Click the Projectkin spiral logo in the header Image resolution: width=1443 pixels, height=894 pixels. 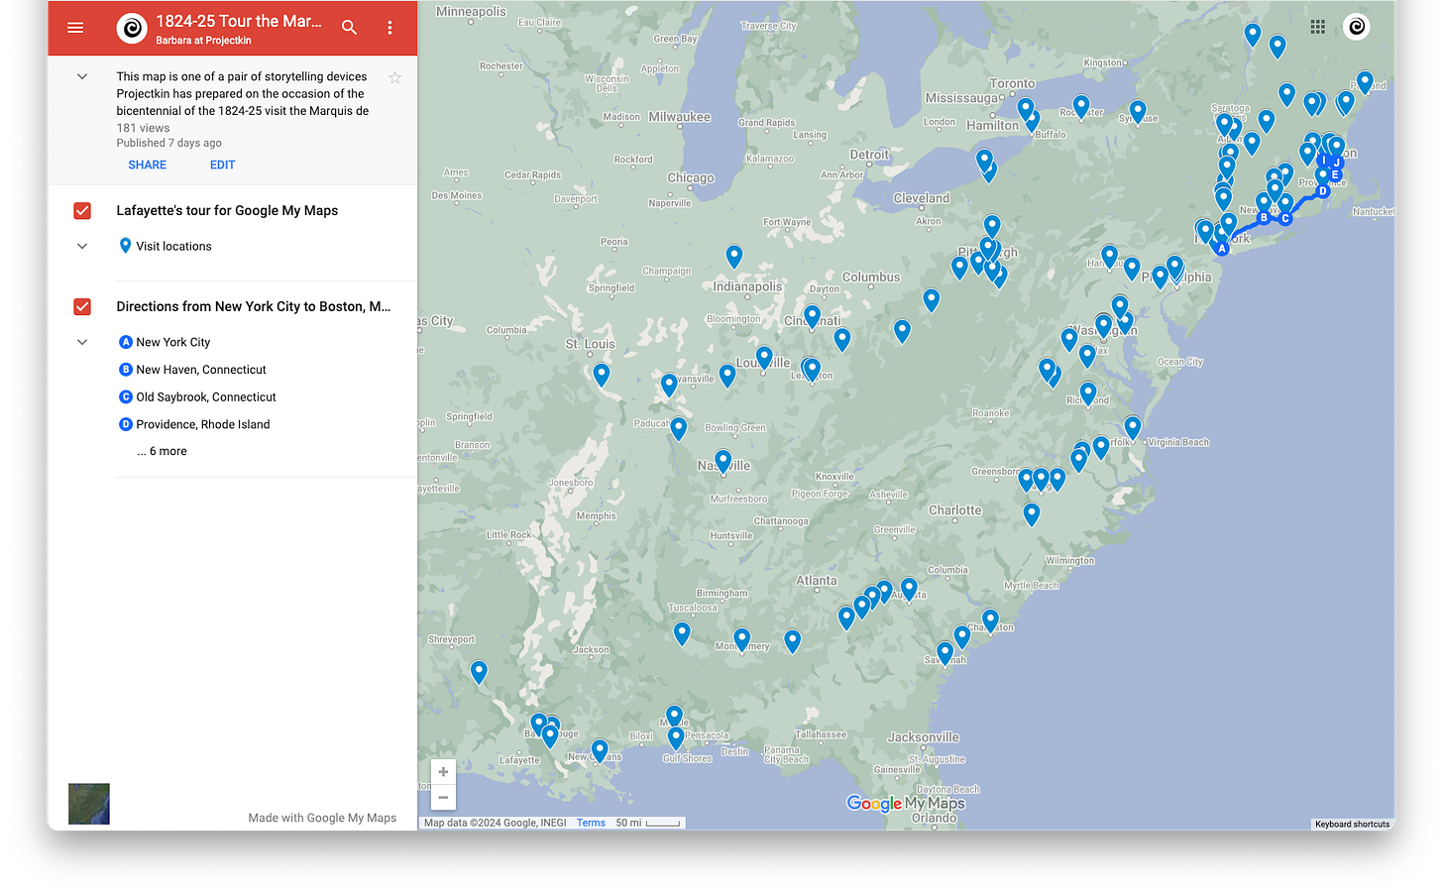pyautogui.click(x=132, y=28)
